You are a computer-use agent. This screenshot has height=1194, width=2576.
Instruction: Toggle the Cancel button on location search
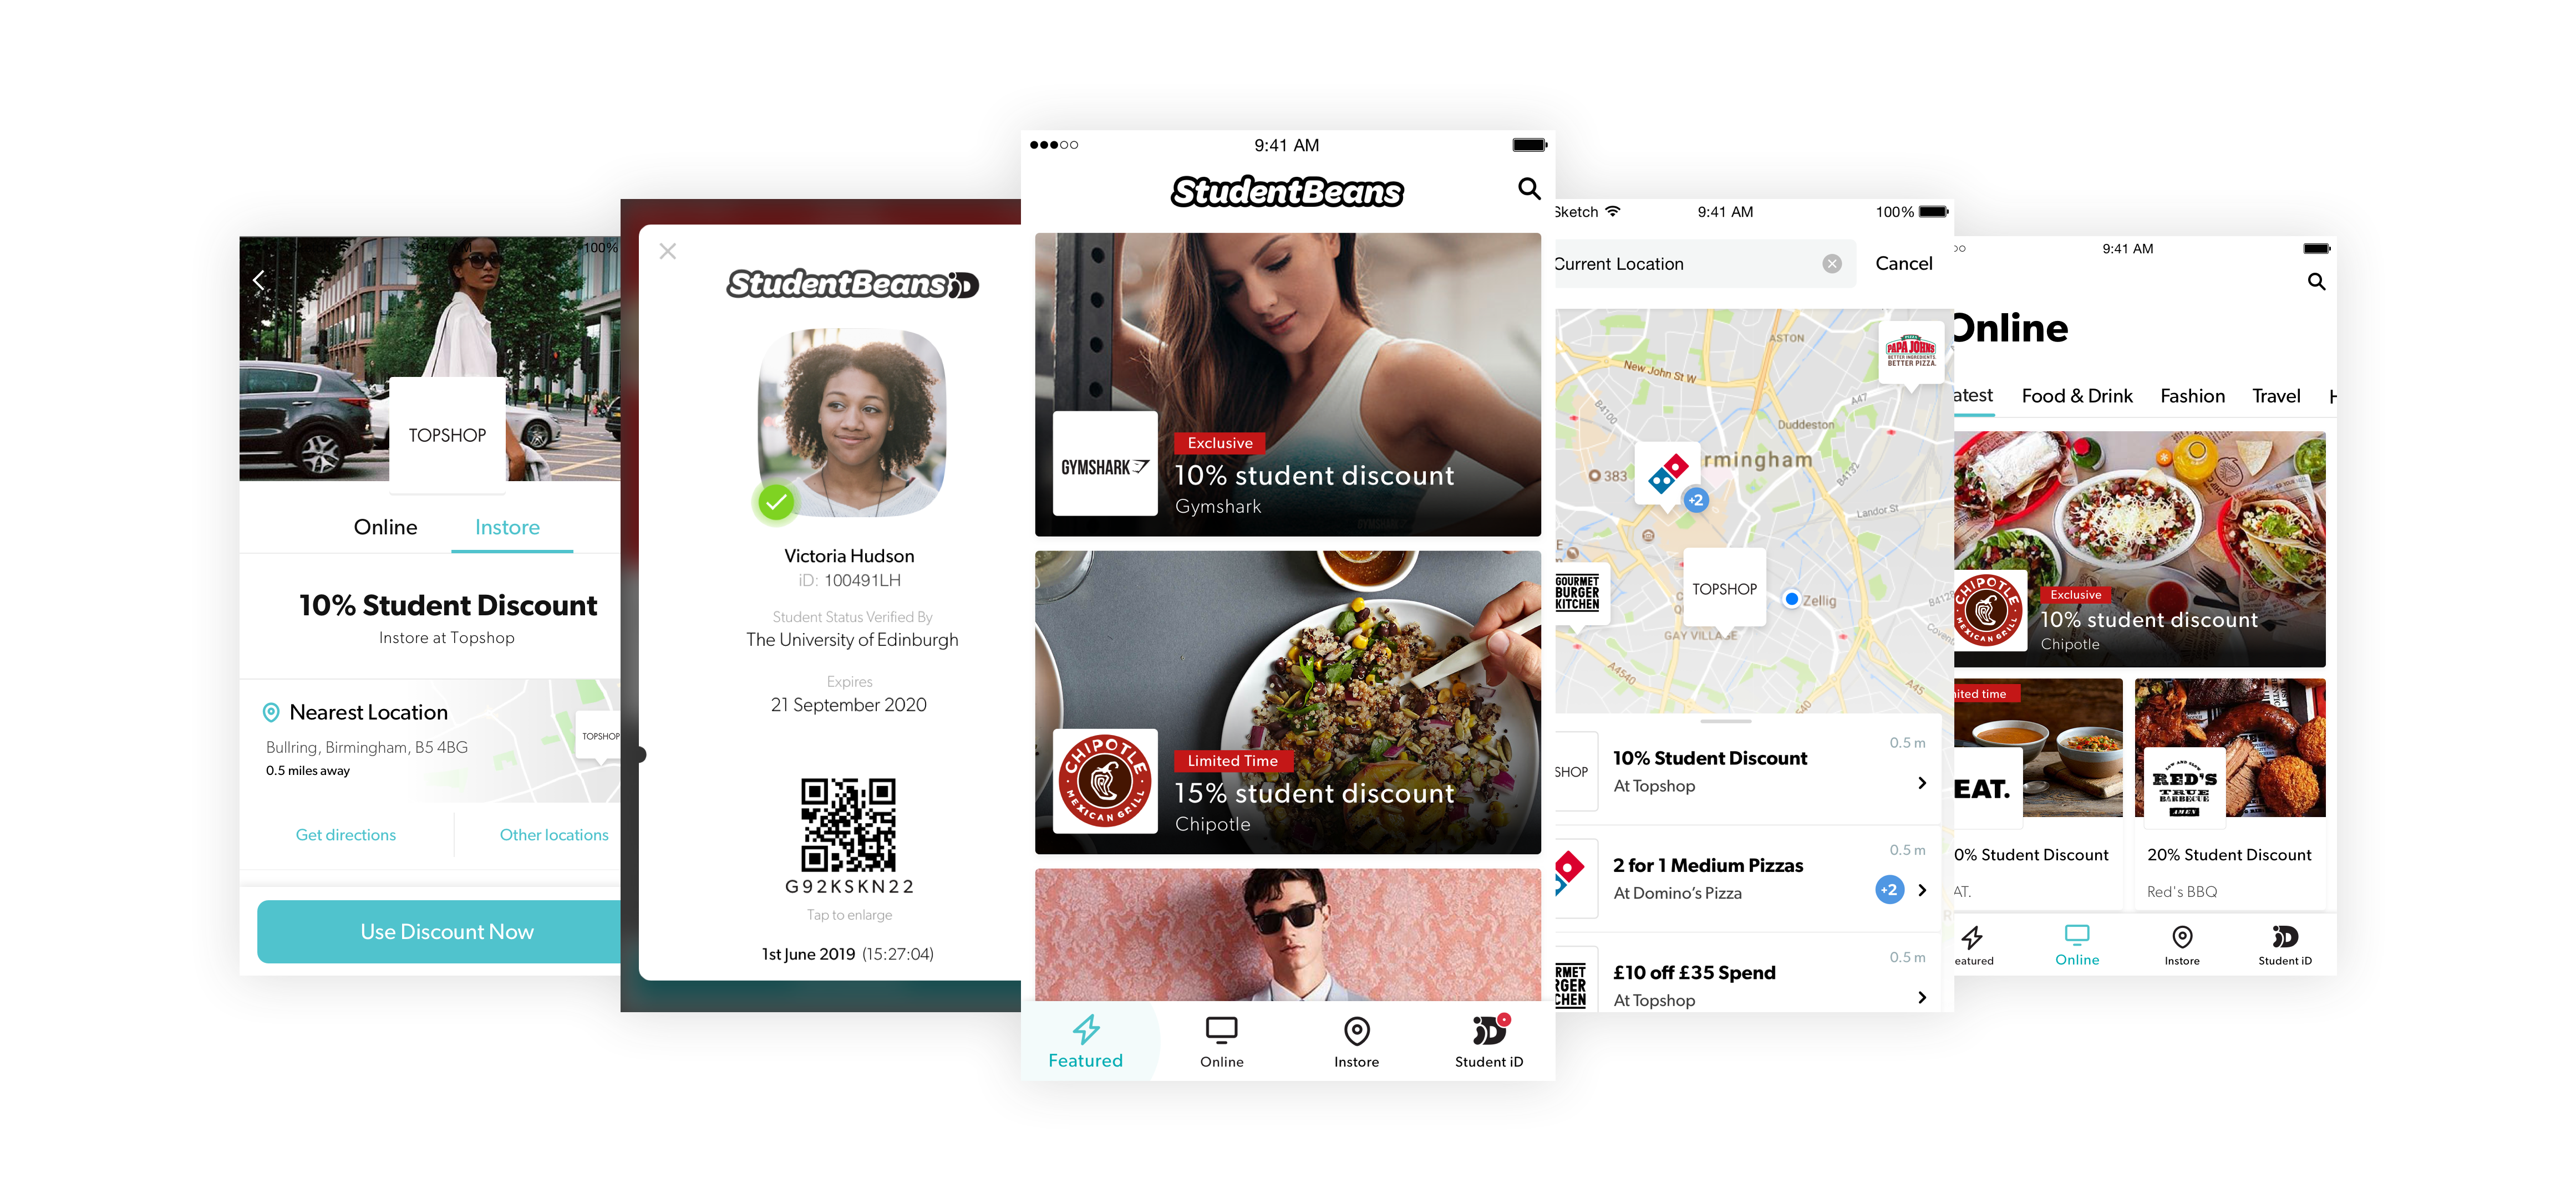click(x=1904, y=263)
